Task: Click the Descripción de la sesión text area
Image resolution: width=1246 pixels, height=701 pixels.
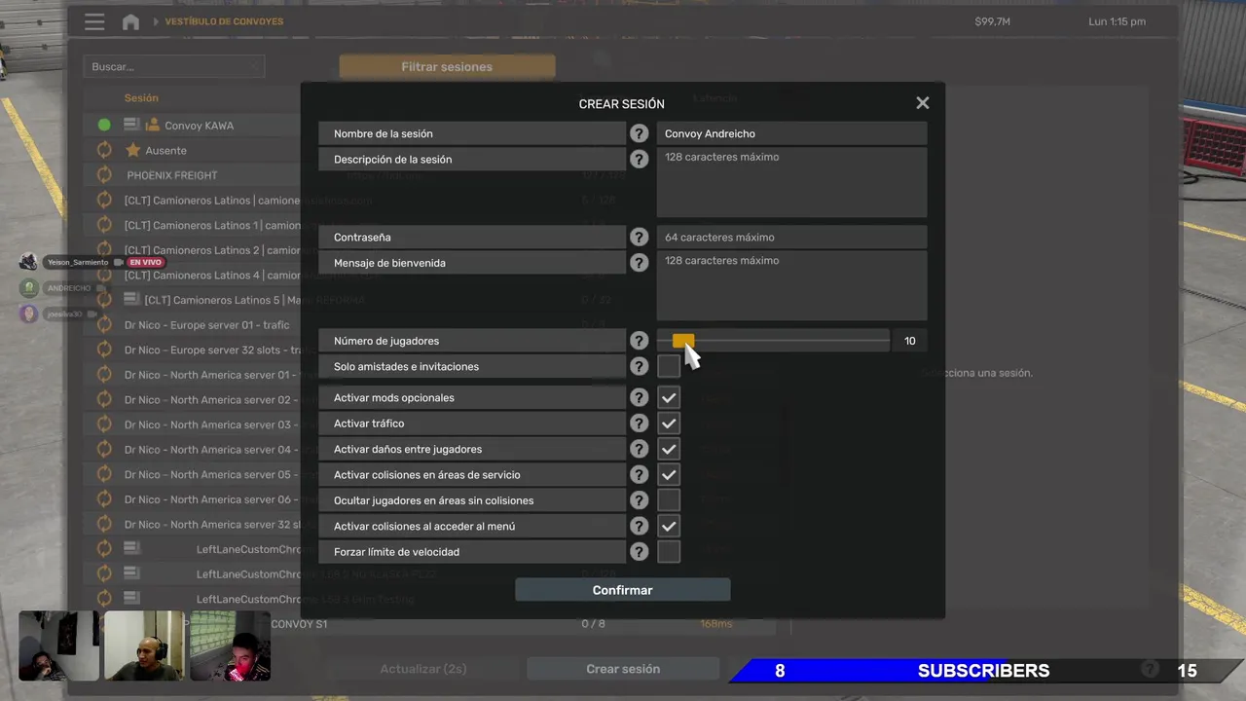Action: coord(791,182)
